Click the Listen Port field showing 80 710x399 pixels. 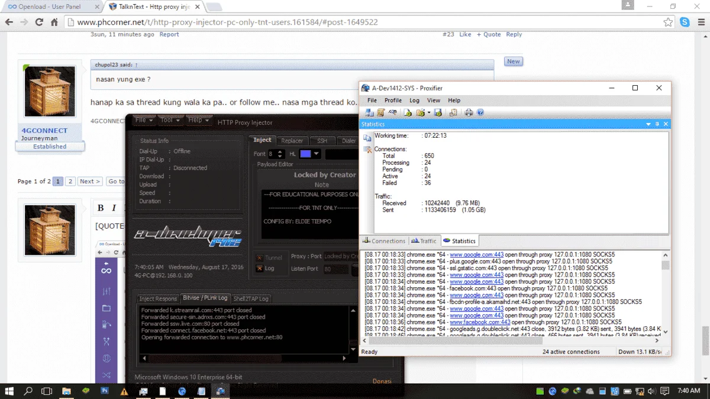coord(336,269)
